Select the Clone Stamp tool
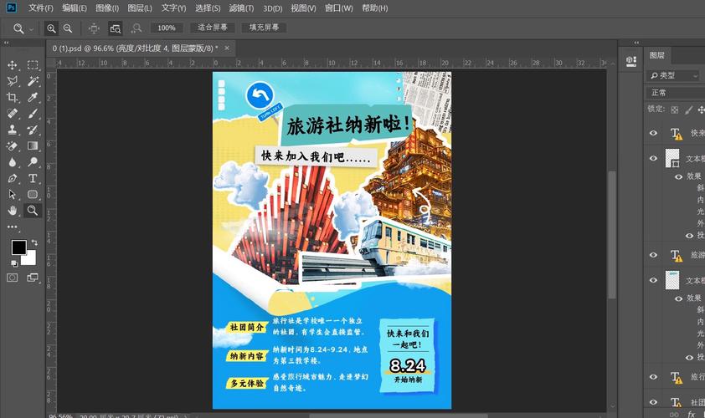This screenshot has height=418, width=705. tap(12, 130)
